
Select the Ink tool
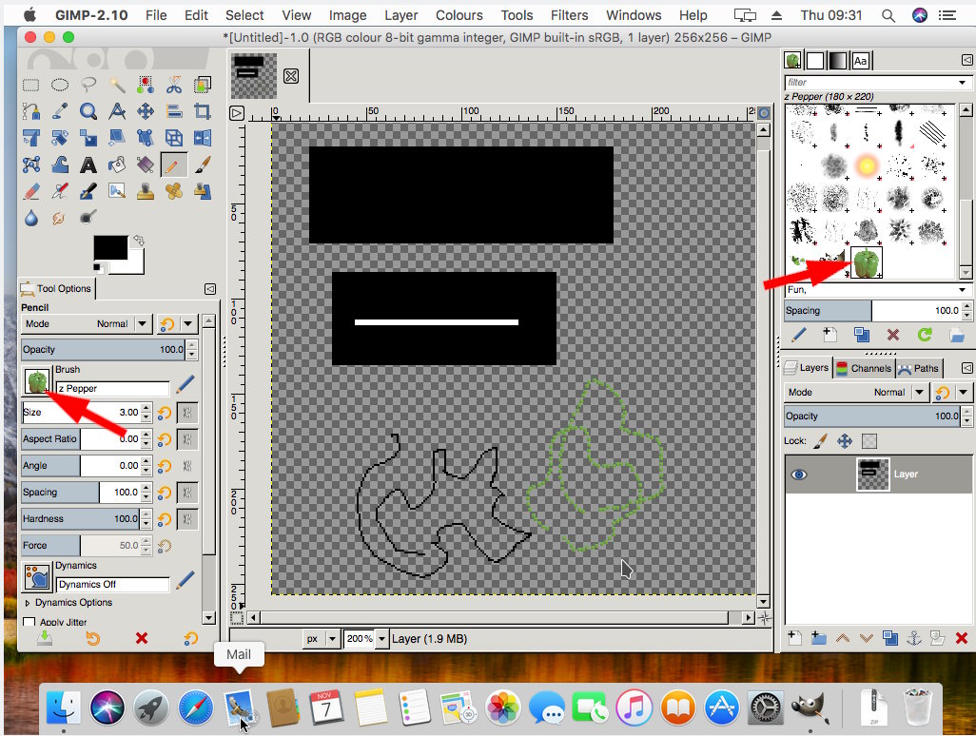pos(88,191)
